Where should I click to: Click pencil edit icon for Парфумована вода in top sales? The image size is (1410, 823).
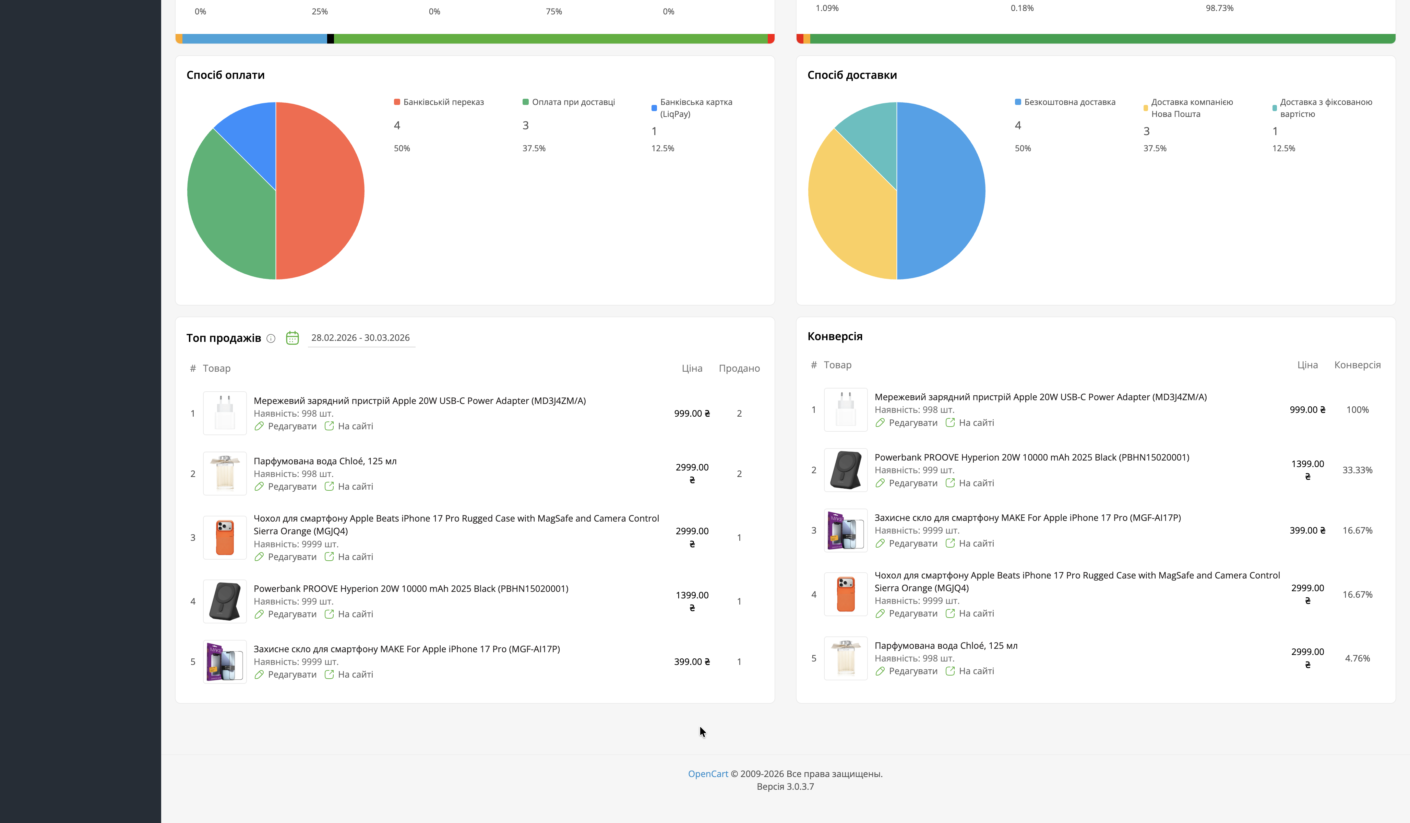tap(259, 487)
